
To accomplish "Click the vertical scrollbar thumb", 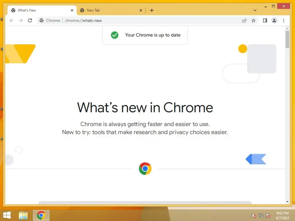I will point(287,39).
